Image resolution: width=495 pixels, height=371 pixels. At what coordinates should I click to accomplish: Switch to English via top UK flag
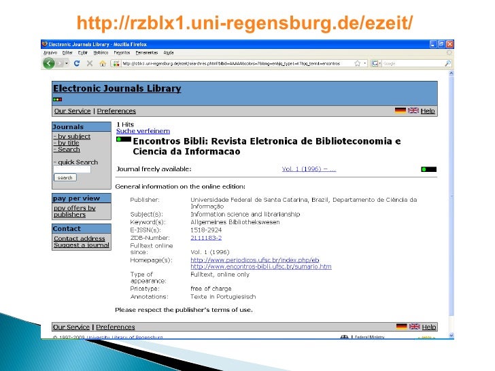tap(413, 110)
